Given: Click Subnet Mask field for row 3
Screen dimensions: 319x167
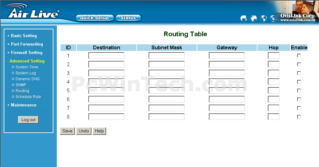Looking at the screenshot, I should (166, 73).
